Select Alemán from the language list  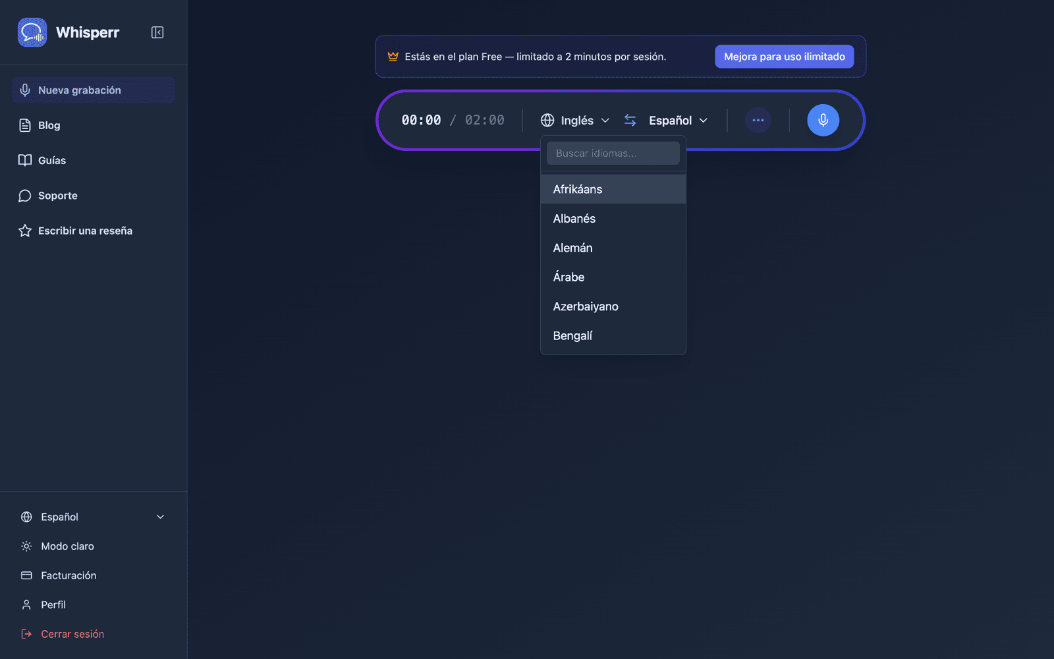[x=613, y=248]
